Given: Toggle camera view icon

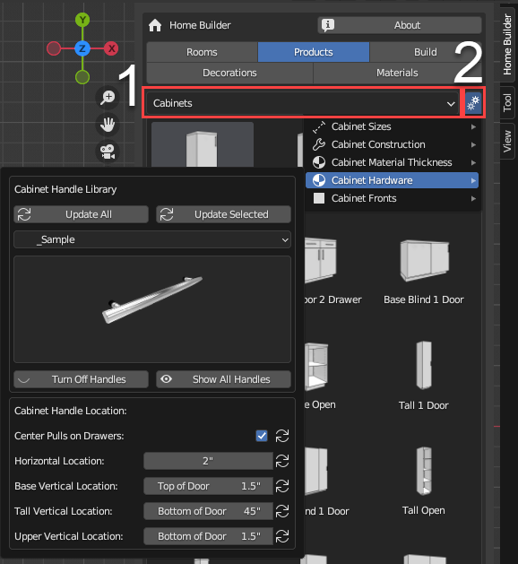Looking at the screenshot, I should coord(108,152).
